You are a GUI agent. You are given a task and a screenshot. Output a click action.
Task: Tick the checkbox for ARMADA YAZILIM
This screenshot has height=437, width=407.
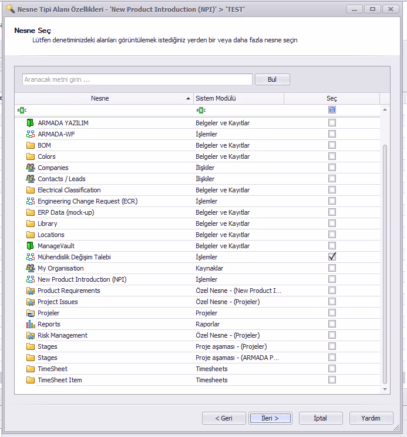[332, 122]
